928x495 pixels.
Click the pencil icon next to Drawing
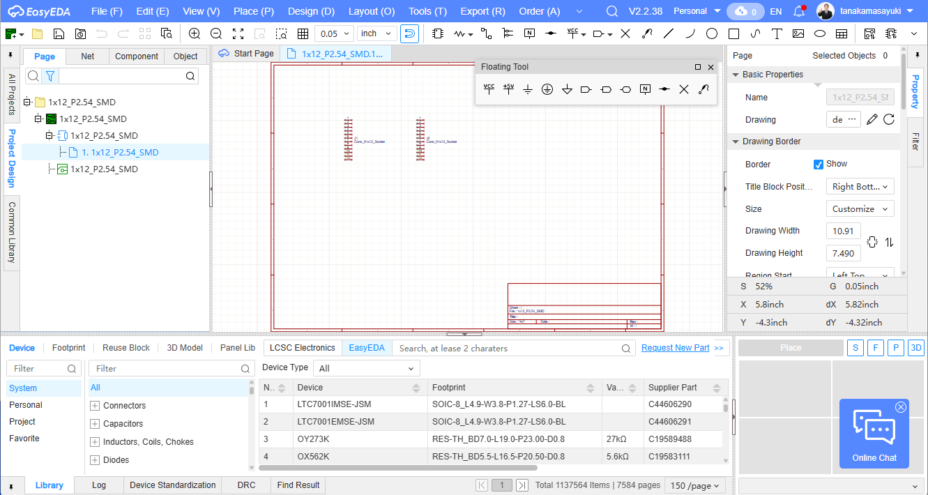click(872, 119)
